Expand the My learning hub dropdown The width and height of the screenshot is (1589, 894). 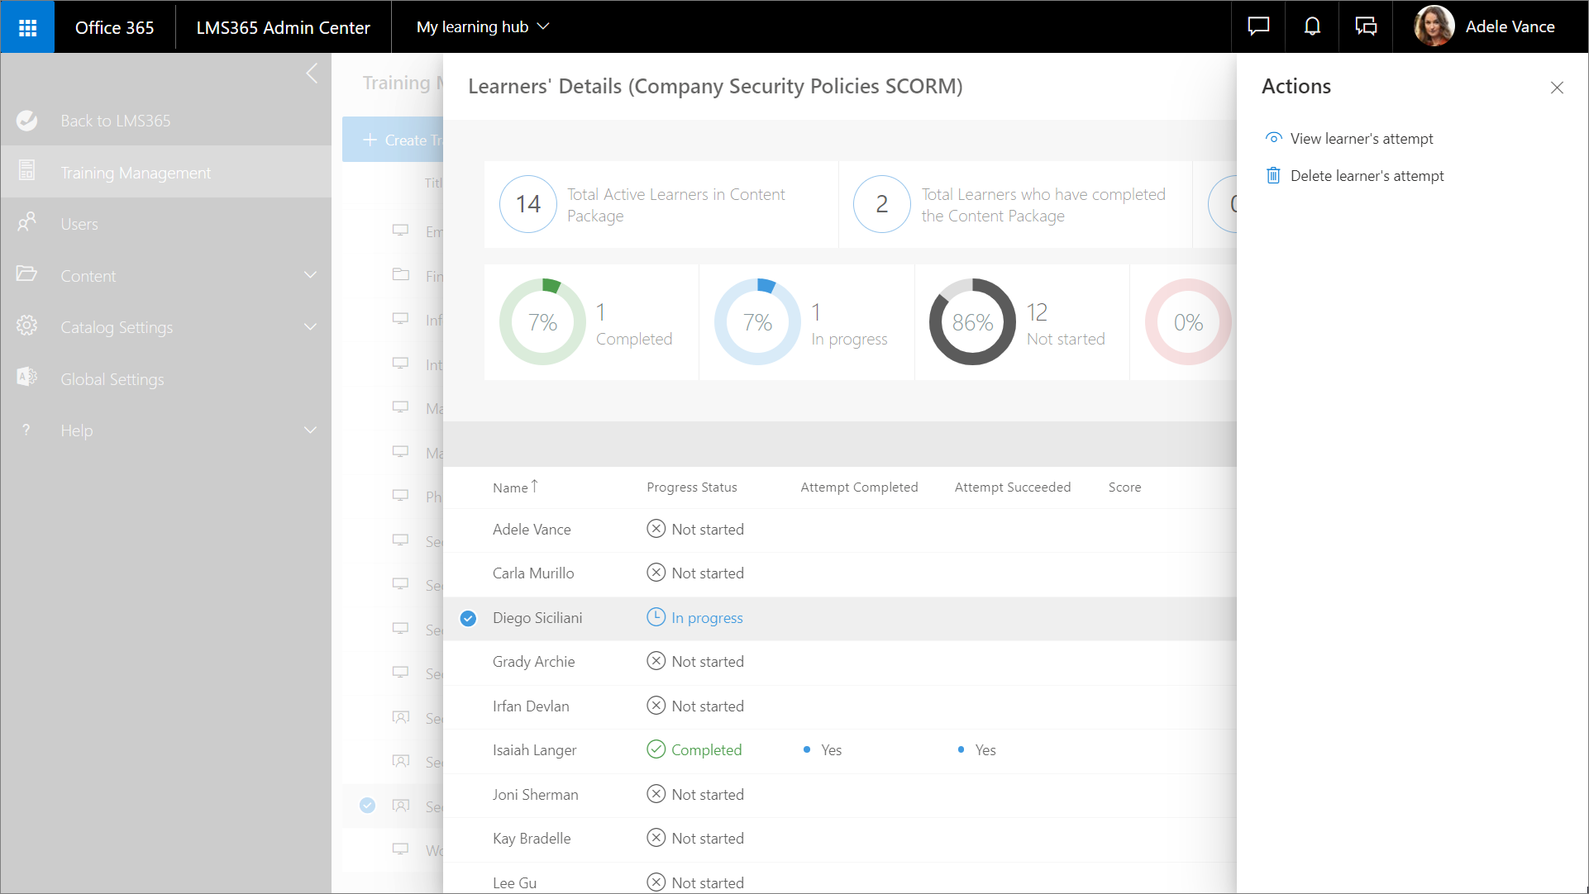483,26
